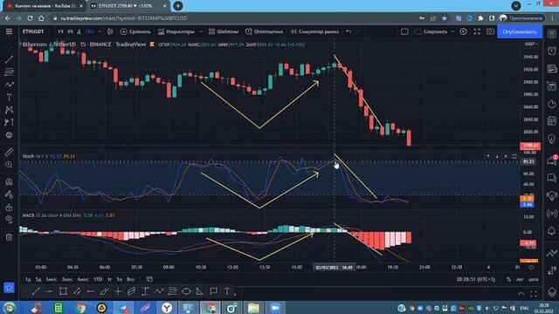Open timezone 20:28:51 (UTC+3) selector

(475, 279)
